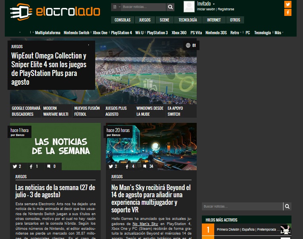The image size is (303, 239).
Task: Focus the sidebar Buscar noticias field
Action: point(242,206)
